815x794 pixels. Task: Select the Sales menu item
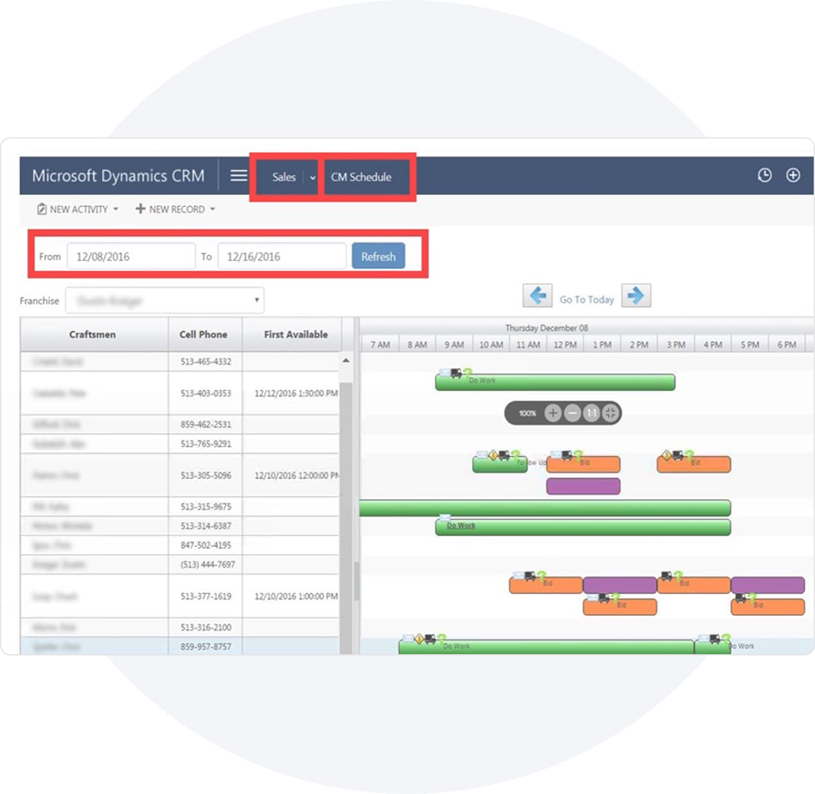(x=284, y=177)
